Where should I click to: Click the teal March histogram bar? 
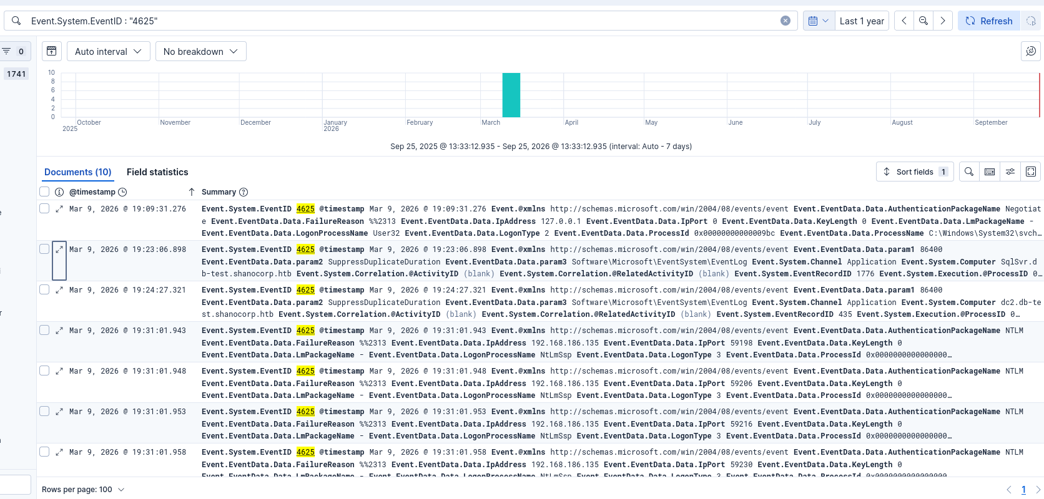(x=511, y=95)
